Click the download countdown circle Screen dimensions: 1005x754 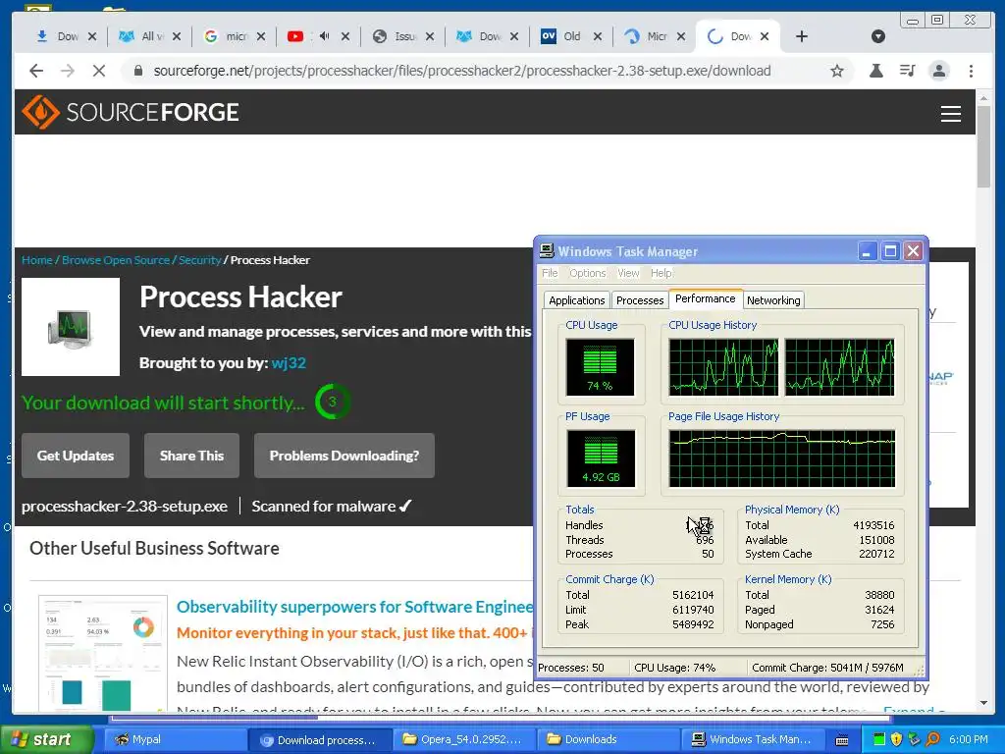[332, 402]
